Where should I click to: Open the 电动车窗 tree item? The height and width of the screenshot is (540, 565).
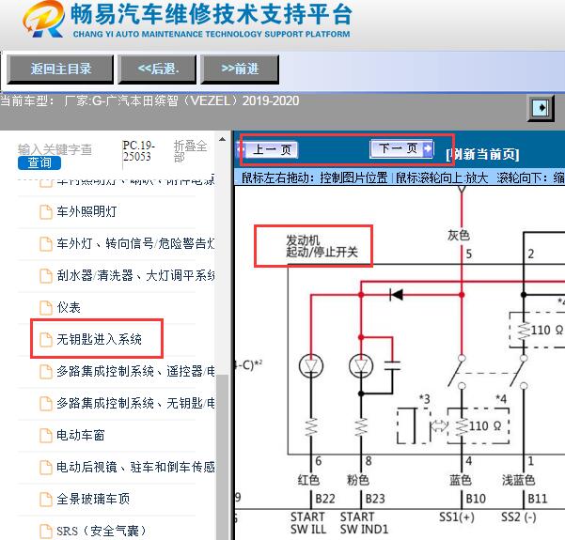pyautogui.click(x=80, y=435)
